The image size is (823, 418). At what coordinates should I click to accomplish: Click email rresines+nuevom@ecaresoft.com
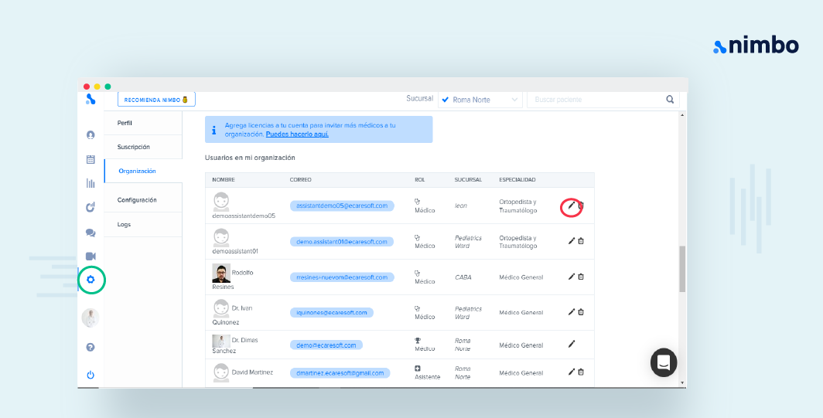[342, 277]
